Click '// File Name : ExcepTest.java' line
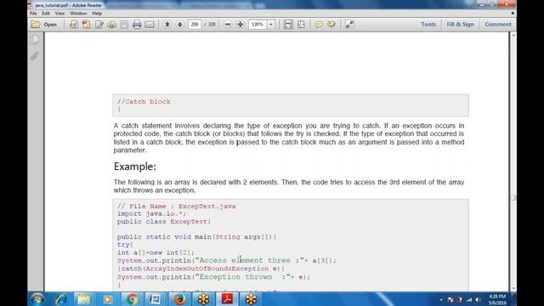 pos(176,206)
